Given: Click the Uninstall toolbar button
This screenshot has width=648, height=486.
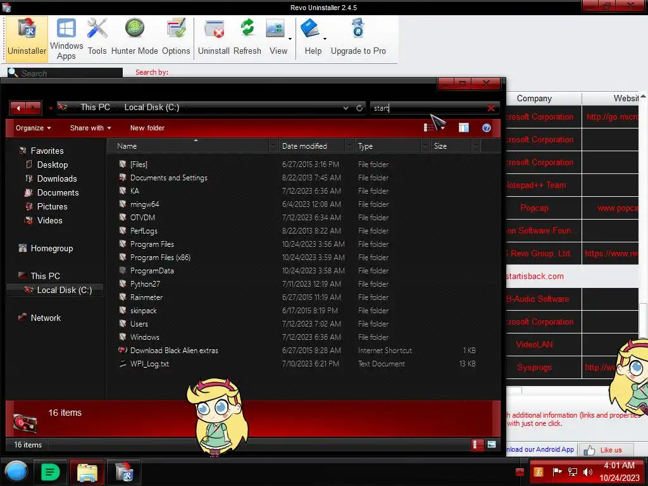Looking at the screenshot, I should (x=214, y=39).
